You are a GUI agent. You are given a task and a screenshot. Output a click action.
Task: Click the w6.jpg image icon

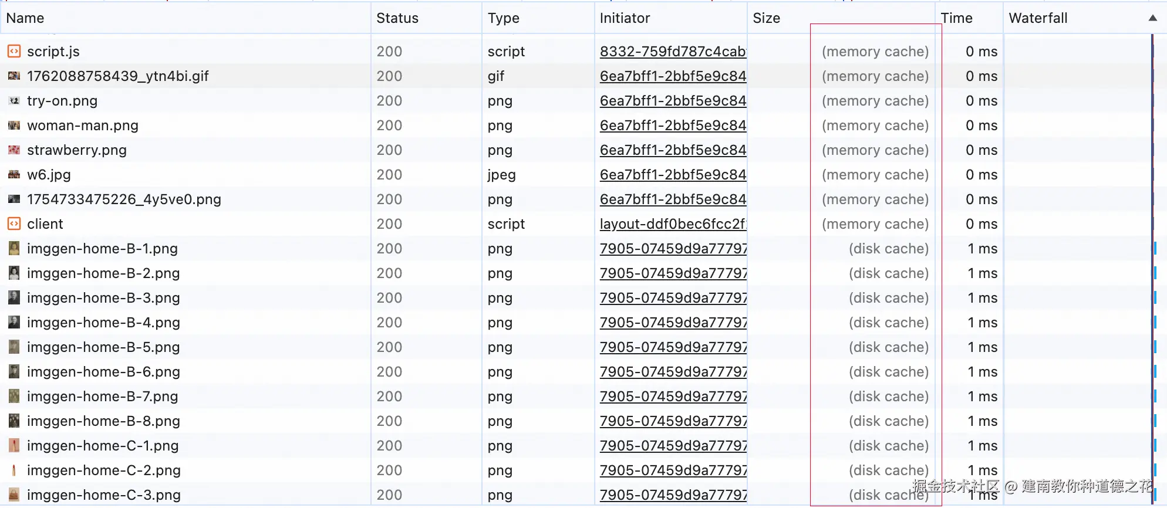click(14, 175)
